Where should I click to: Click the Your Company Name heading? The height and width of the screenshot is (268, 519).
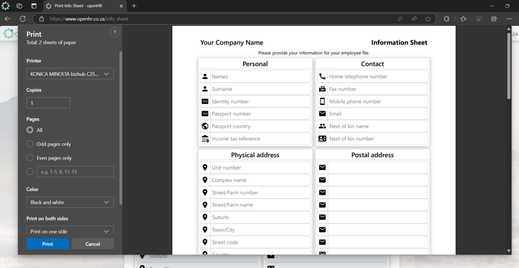[232, 43]
